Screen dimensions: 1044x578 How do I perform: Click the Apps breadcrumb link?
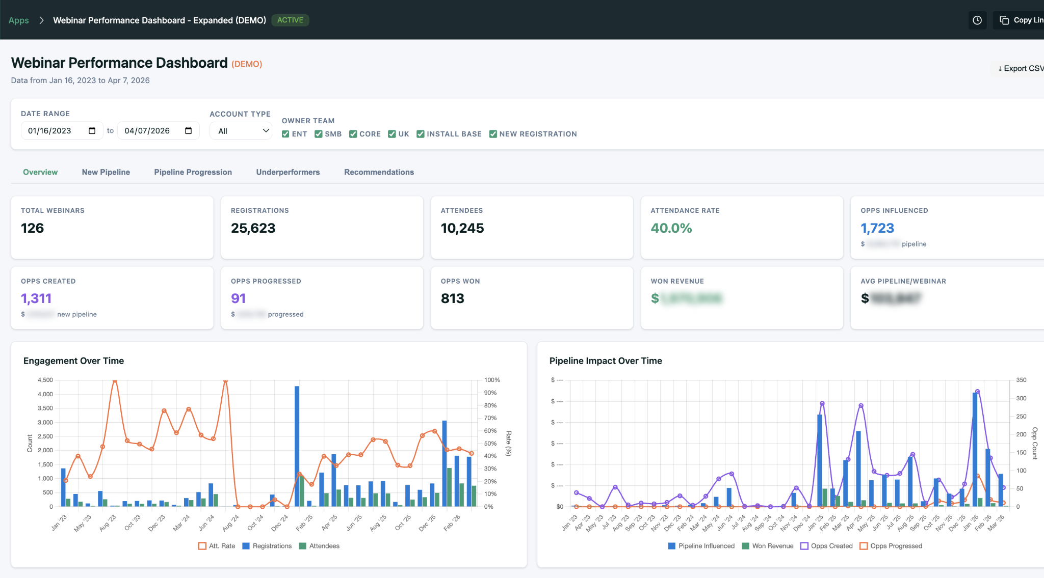pos(18,20)
